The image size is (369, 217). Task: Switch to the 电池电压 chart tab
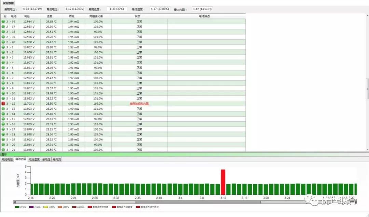click(x=7, y=159)
